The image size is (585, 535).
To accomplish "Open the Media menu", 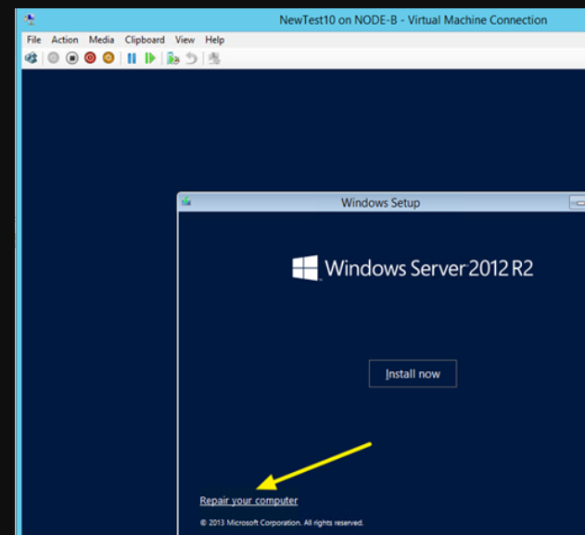I will pos(101,40).
